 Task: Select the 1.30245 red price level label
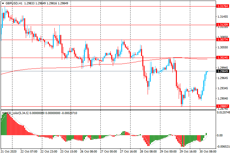(x=223, y=58)
